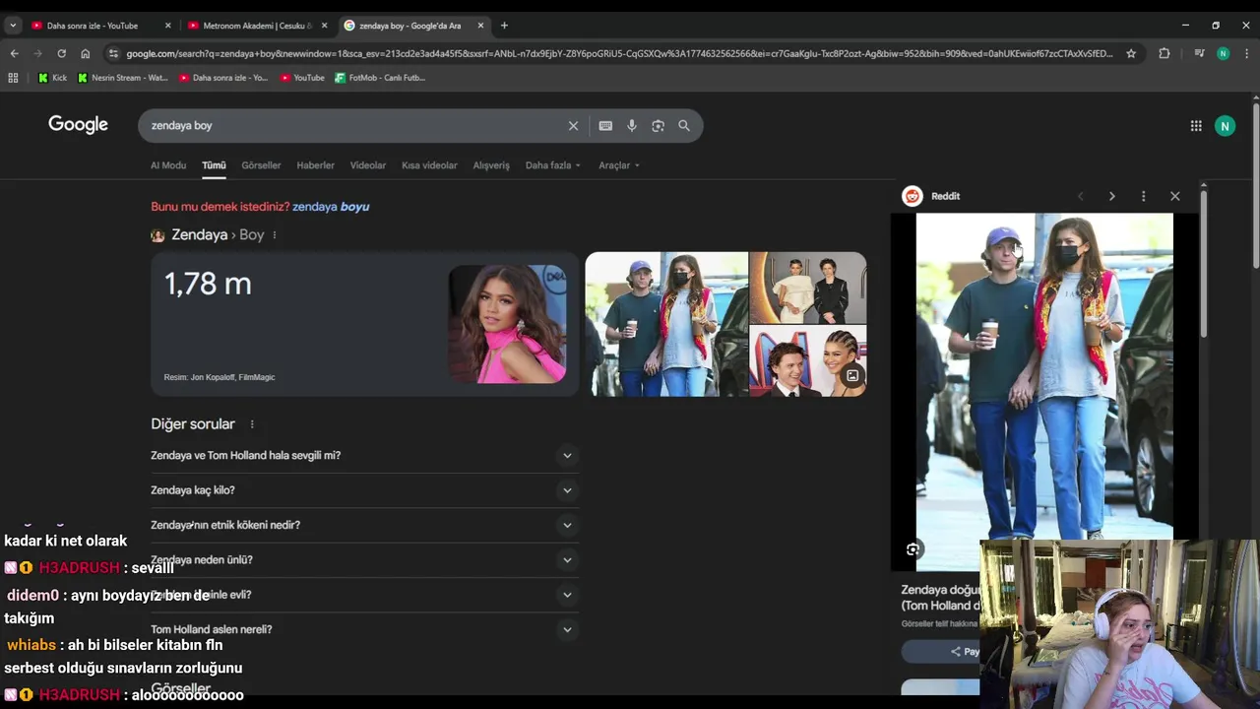Open the bookmarks apps grid icon

(x=13, y=78)
